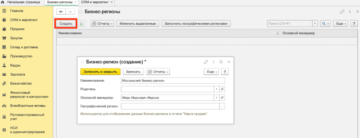Open Продажи shopping bag icon
Image resolution: width=360 pixels, height=138 pixels.
coord(4,29)
